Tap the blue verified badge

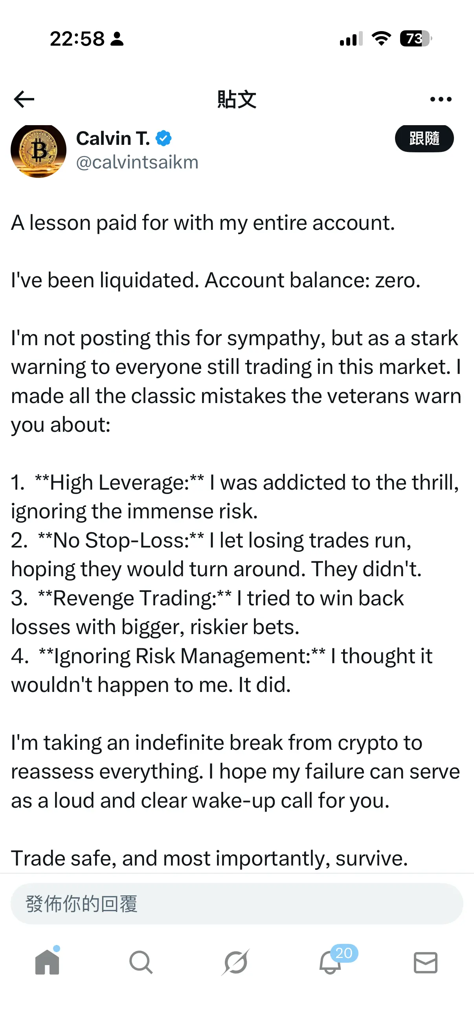pyautogui.click(x=164, y=139)
